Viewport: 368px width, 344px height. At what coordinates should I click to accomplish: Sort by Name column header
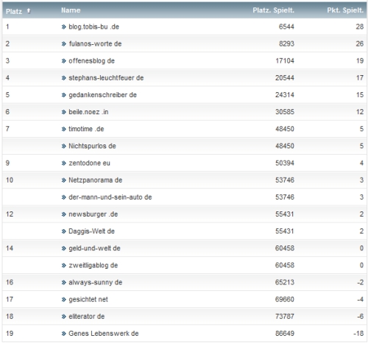click(71, 10)
